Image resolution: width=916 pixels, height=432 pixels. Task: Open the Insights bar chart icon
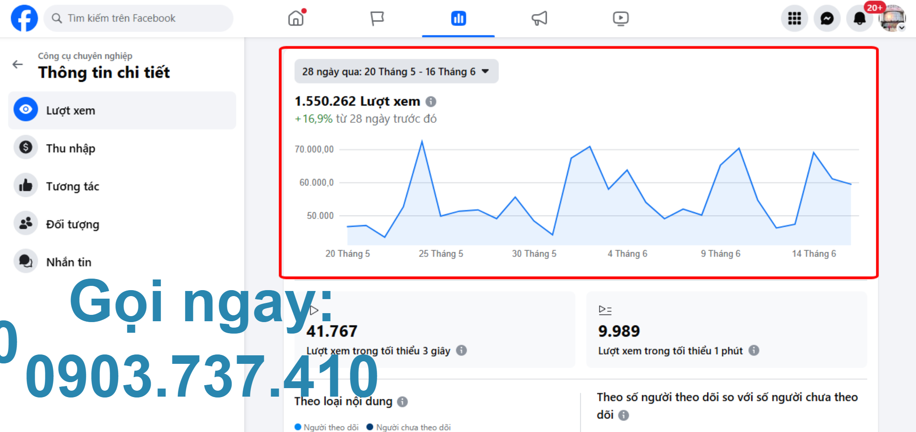[x=458, y=18]
